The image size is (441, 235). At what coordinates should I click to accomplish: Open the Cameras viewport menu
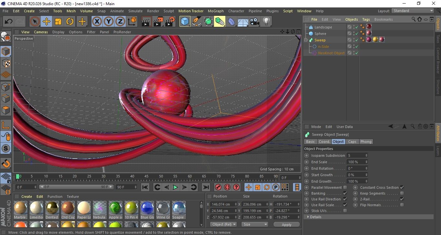coord(41,32)
